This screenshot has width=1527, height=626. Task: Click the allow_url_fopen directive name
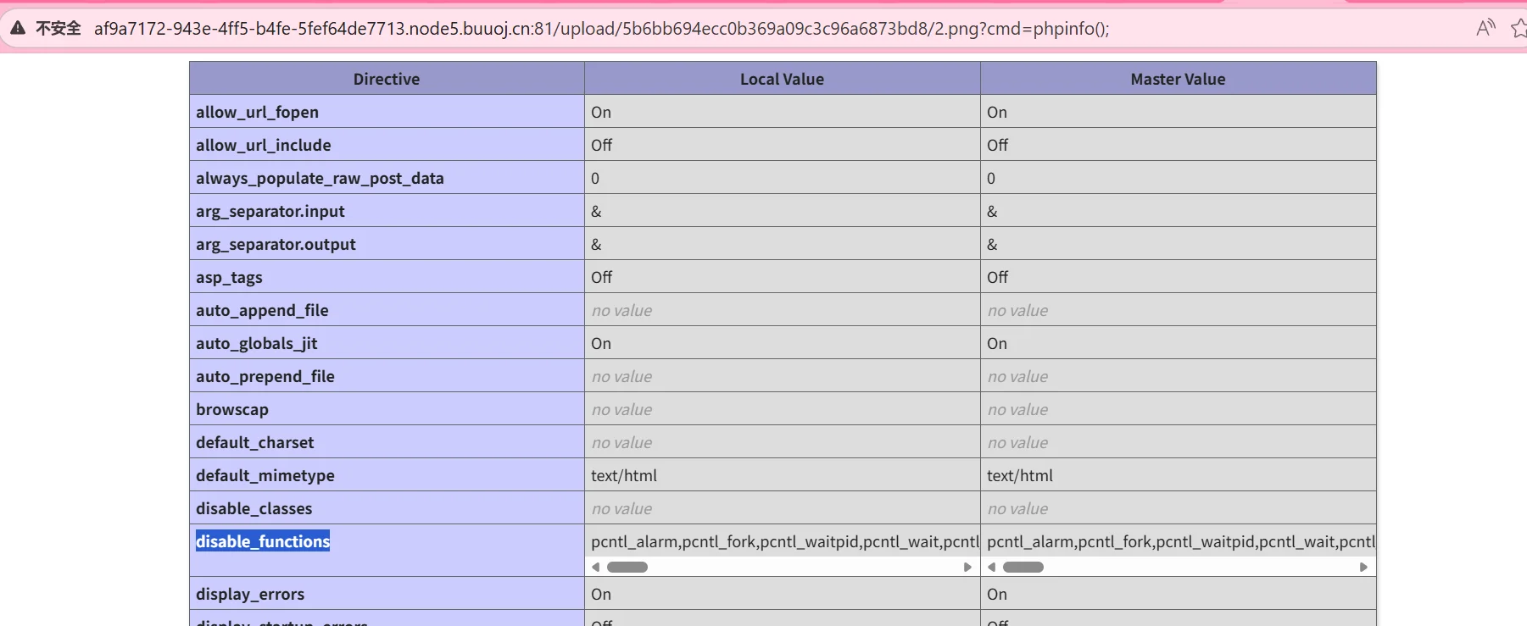pyautogui.click(x=257, y=112)
